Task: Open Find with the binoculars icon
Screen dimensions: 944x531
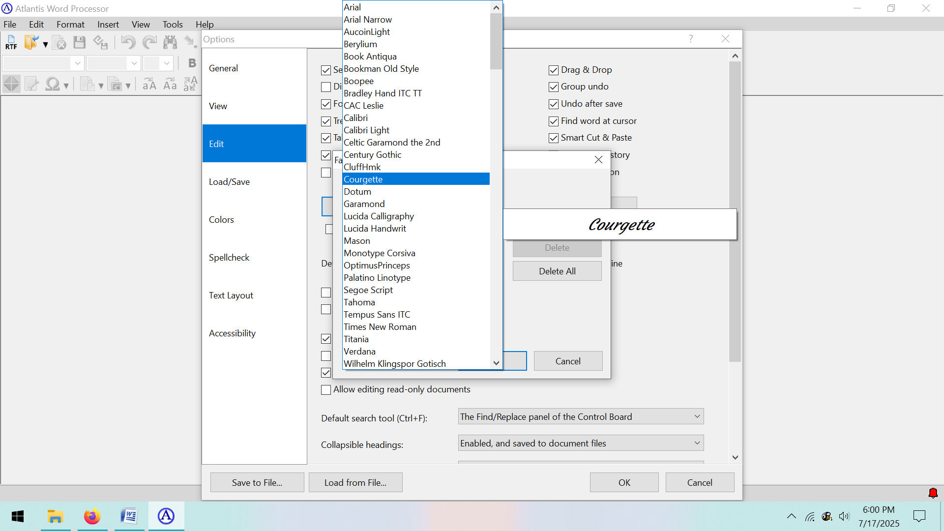Action: [170, 42]
